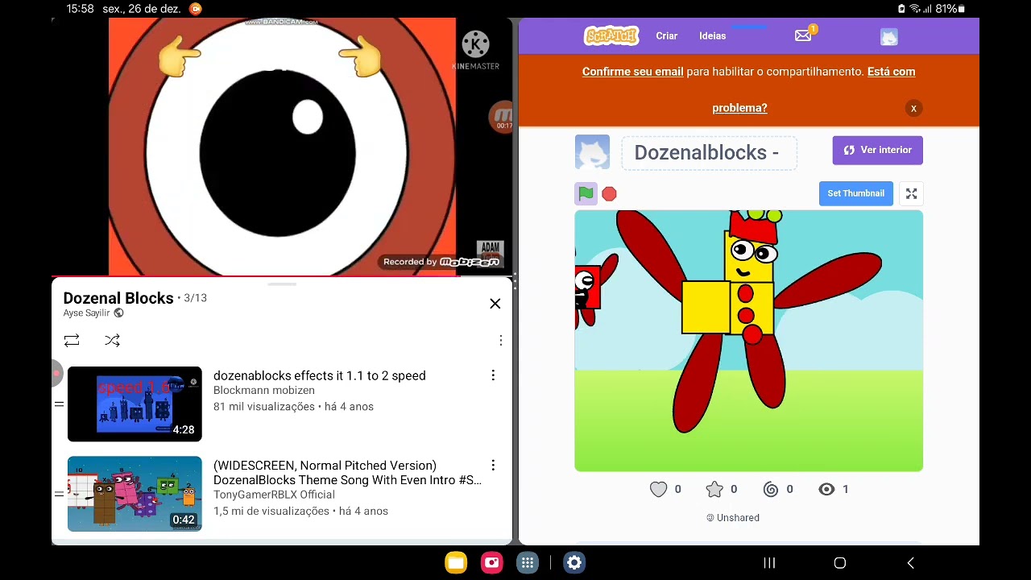View remixes with the spiral icon

(770, 489)
